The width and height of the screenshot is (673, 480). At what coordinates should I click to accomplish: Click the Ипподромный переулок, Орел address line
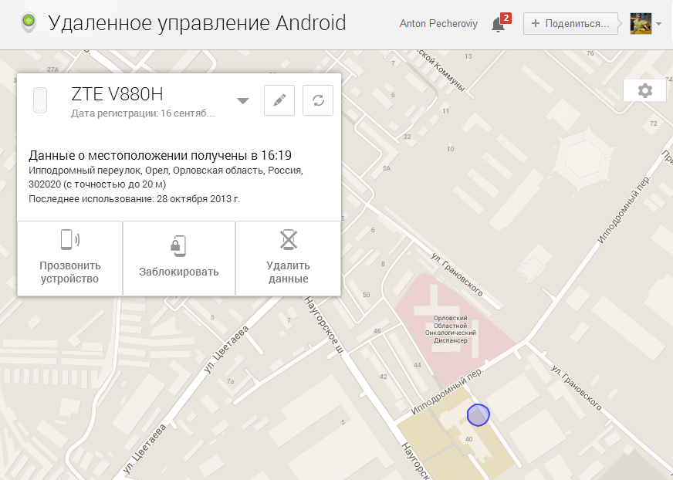click(x=166, y=177)
